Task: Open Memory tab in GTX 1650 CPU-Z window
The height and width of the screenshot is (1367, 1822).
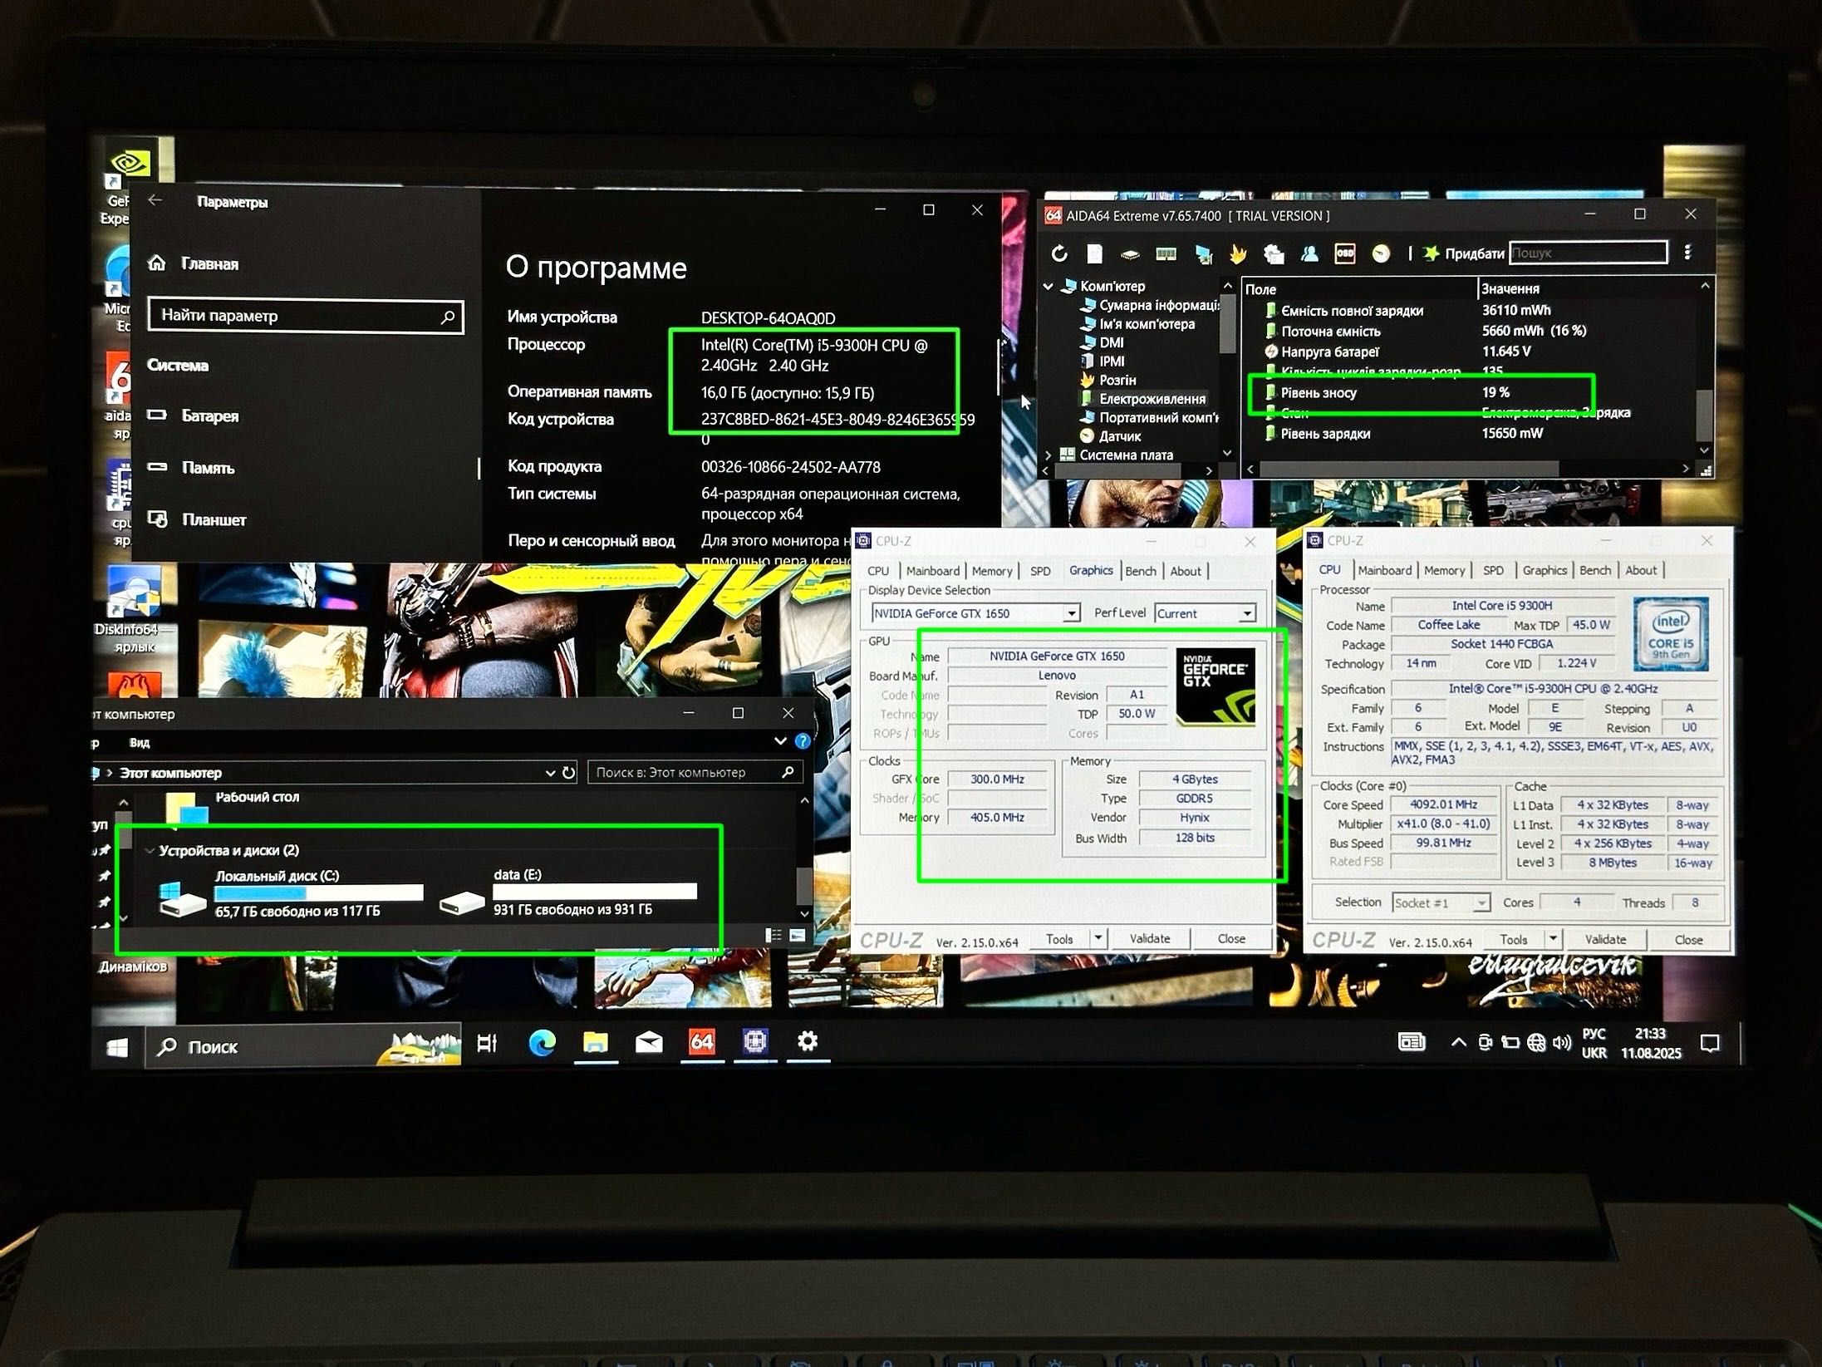Action: pyautogui.click(x=992, y=571)
